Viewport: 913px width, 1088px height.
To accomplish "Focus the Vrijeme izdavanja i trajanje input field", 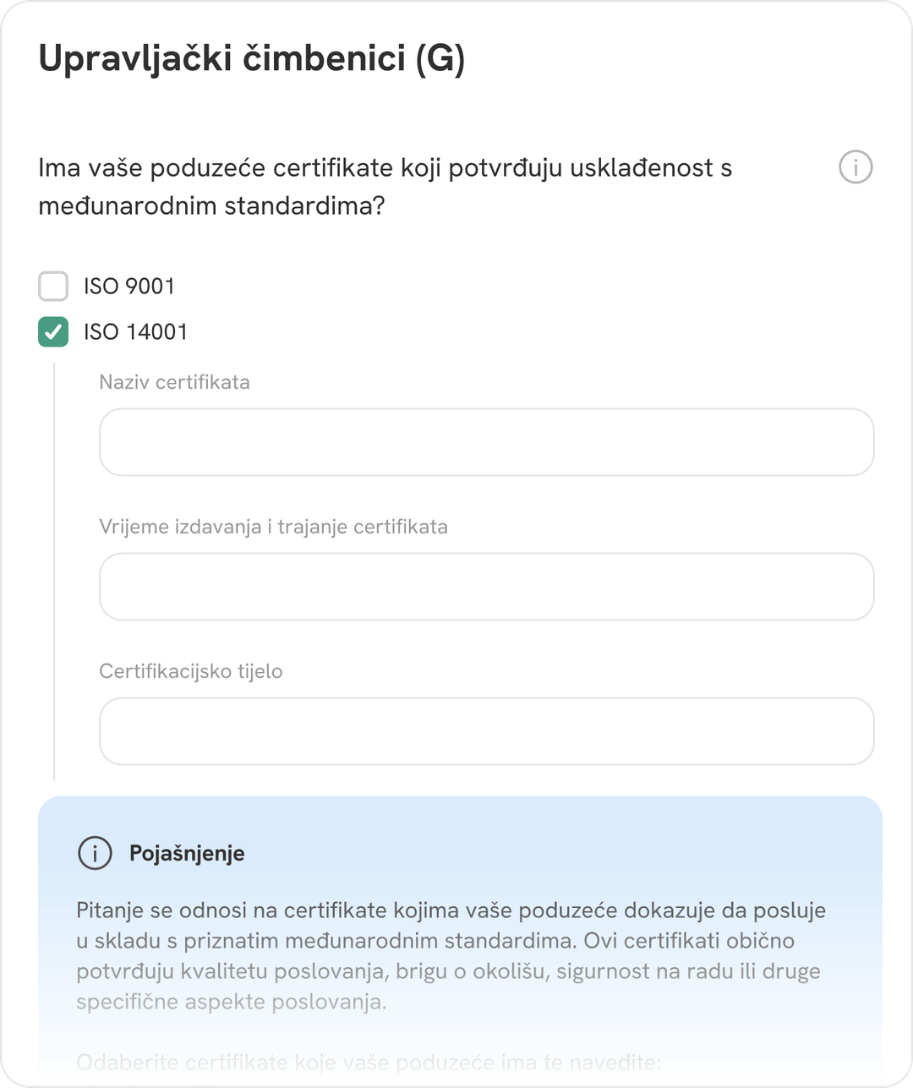I will coord(486,587).
